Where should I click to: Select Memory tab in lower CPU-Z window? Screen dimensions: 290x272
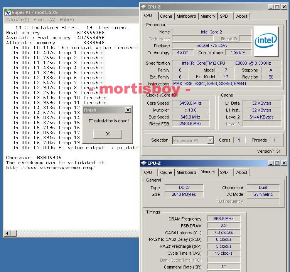click(208, 172)
